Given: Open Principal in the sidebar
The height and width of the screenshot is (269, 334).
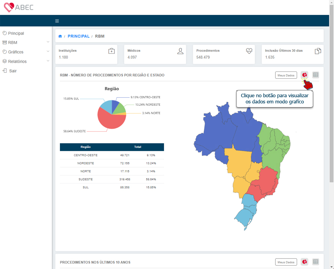Looking at the screenshot, I should pyautogui.click(x=16, y=33).
